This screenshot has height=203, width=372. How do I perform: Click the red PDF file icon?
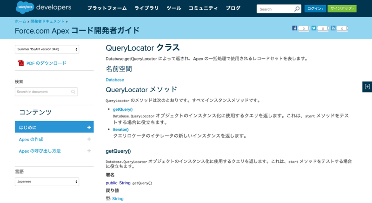[x=20, y=63]
